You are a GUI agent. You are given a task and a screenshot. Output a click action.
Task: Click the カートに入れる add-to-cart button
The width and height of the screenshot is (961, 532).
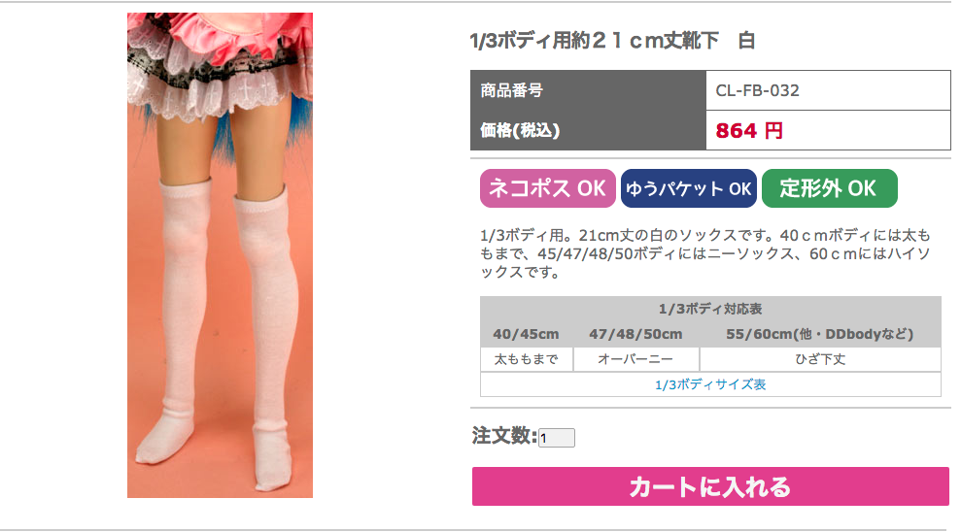[x=710, y=486]
